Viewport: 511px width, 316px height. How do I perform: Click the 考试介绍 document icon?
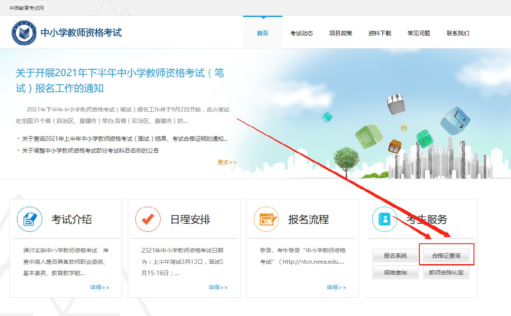coord(29,219)
